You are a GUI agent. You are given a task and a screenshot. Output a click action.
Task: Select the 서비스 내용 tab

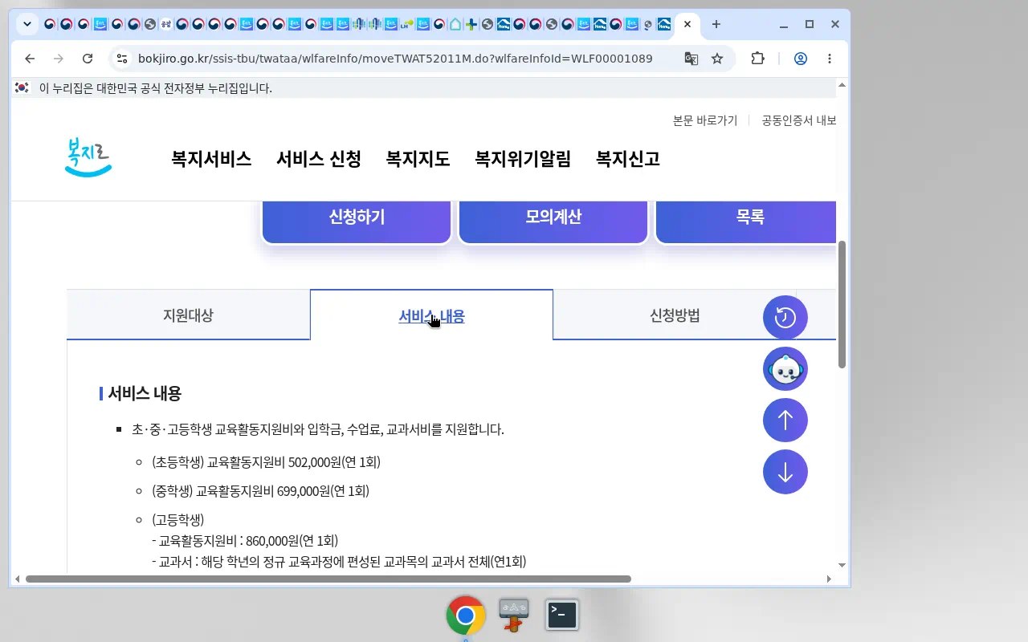pos(431,315)
